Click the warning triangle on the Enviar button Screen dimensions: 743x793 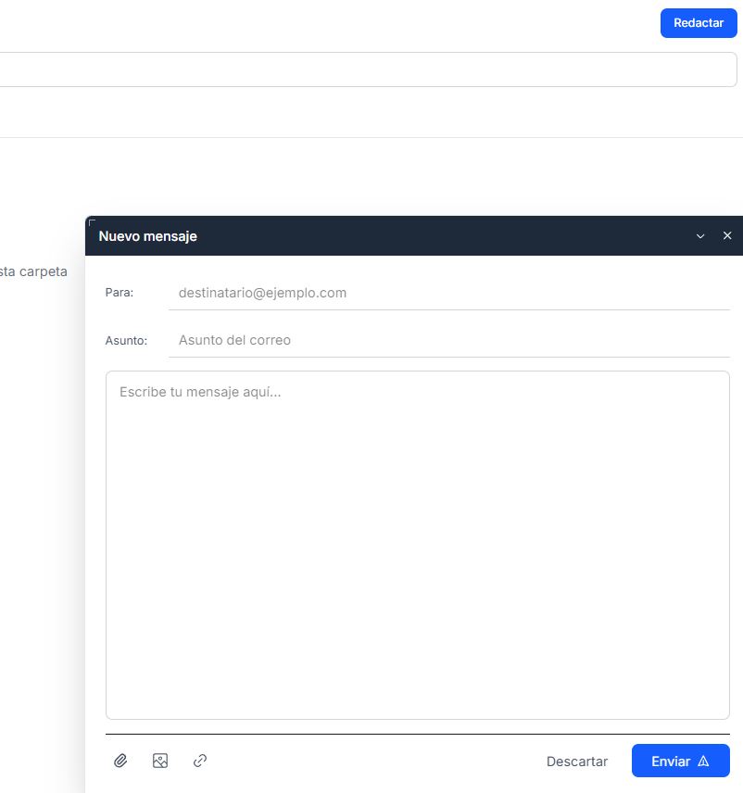[704, 761]
